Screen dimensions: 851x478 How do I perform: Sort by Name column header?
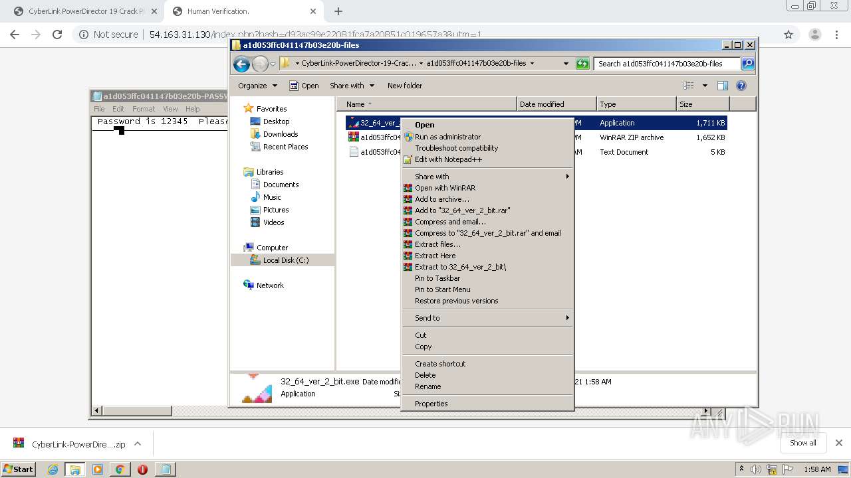tap(426, 104)
